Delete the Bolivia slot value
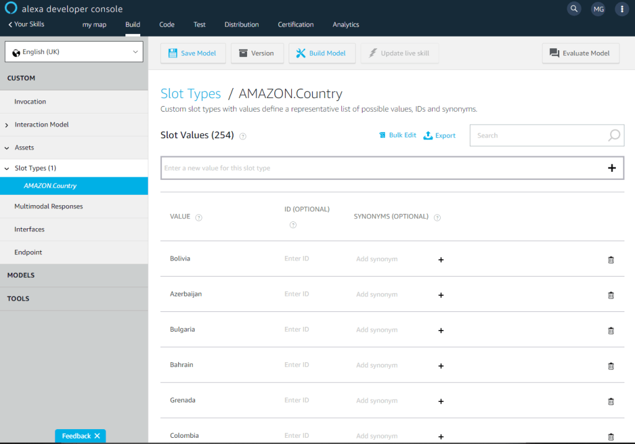Image resolution: width=635 pixels, height=444 pixels. pyautogui.click(x=610, y=260)
